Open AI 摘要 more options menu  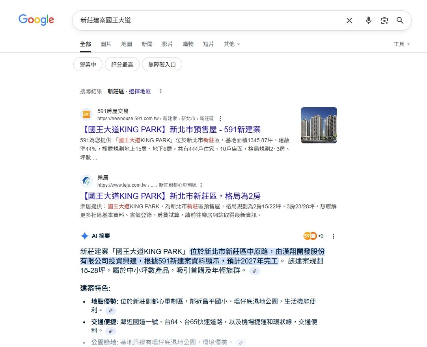point(334,236)
